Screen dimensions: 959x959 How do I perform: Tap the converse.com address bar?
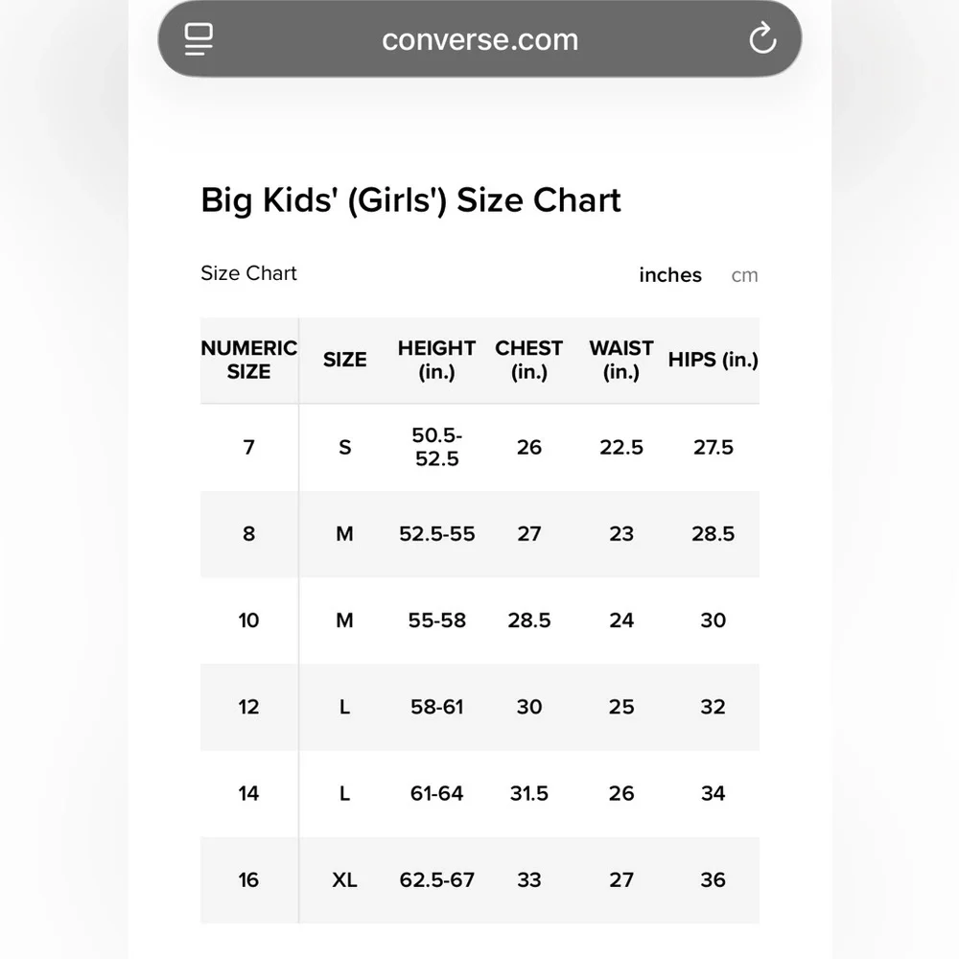tap(479, 38)
